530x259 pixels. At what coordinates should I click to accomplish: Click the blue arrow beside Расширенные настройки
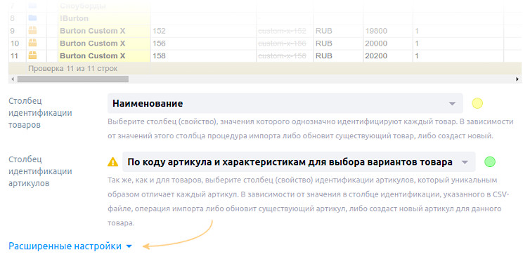click(x=129, y=247)
